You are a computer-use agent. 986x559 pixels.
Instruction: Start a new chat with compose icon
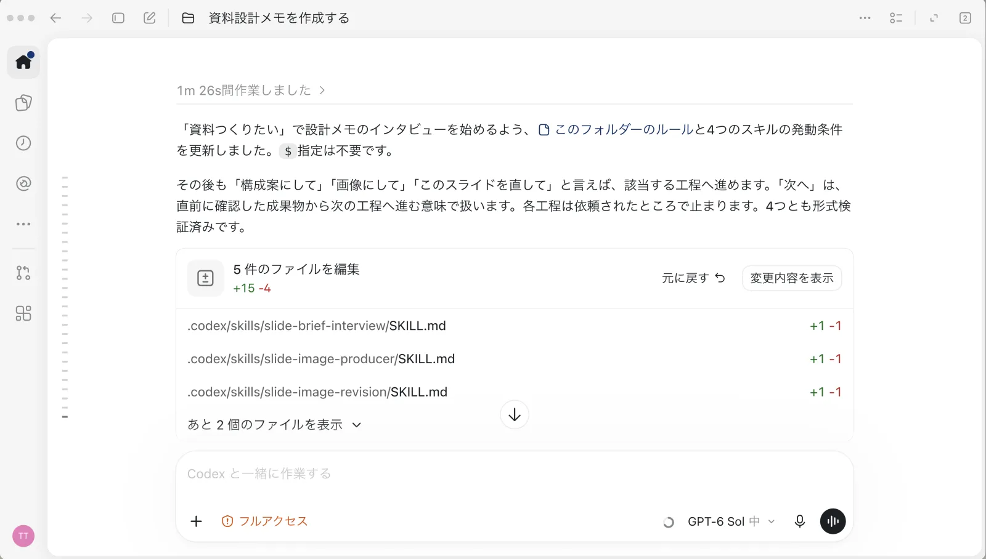tap(150, 18)
